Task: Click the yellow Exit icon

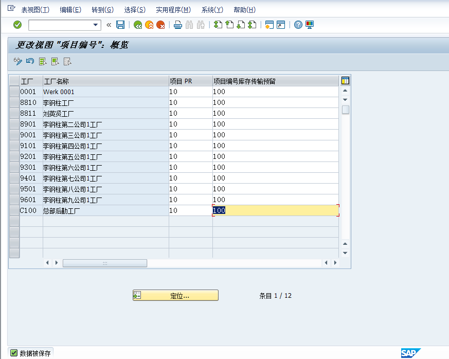Action: [x=149, y=25]
